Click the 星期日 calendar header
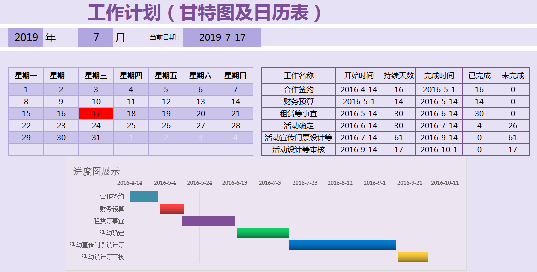This screenshot has height=272, width=537. click(236, 75)
